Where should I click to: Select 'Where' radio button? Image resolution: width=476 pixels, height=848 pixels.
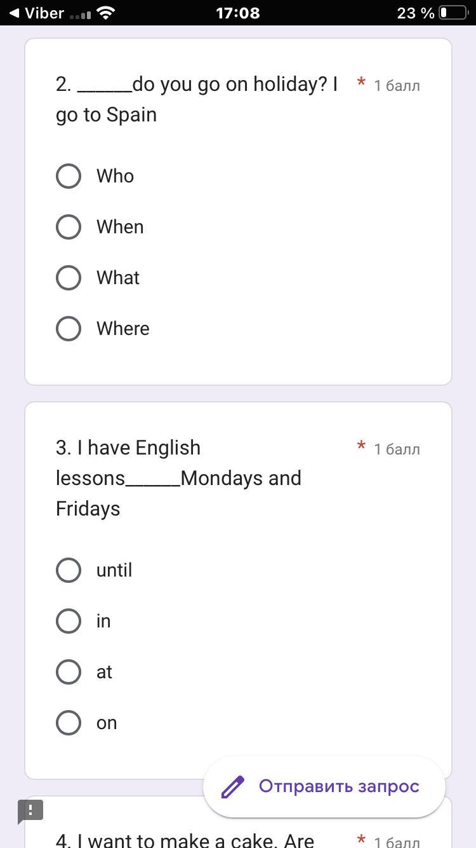[x=69, y=329]
